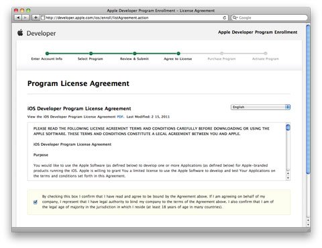Click the magnifier icon in search field
The image size is (322, 248).
click(x=235, y=17)
